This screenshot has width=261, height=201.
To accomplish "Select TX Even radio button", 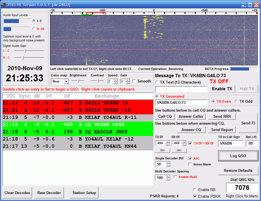I will pyautogui.click(x=213, y=101).
